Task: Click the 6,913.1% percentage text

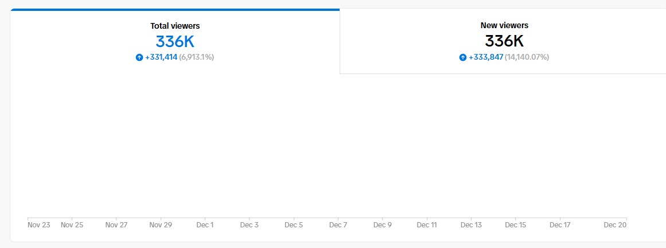Action: [196, 57]
